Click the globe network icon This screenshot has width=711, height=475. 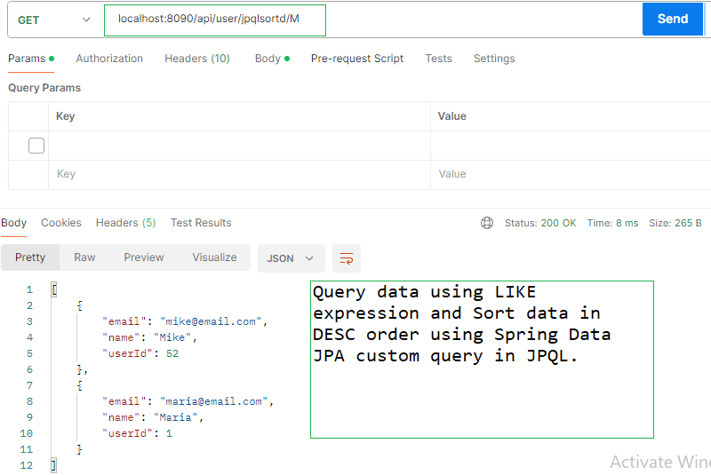pyautogui.click(x=487, y=223)
